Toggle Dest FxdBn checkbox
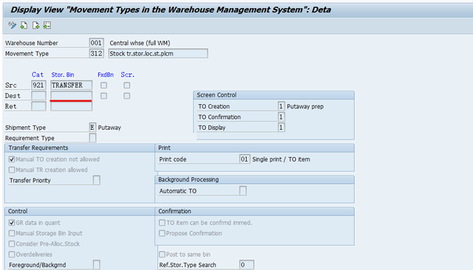 tap(103, 96)
